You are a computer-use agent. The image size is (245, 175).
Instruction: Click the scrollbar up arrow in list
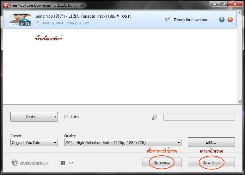pos(240,13)
